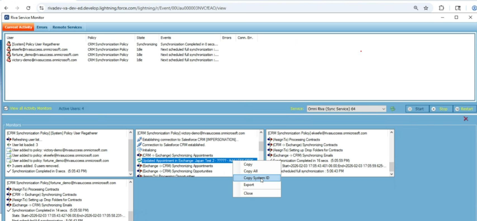477x221 pixels.
Task: Select the 'Synchronization Completed in 16 secs.' line
Action: 310,160
